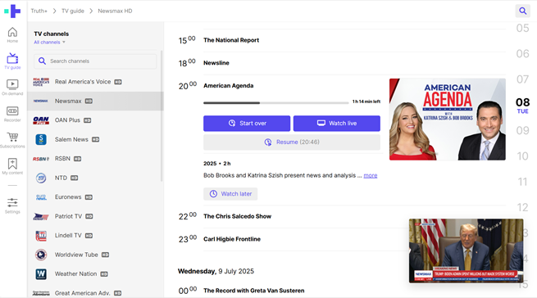Click the search magnifier icon top right

point(522,11)
